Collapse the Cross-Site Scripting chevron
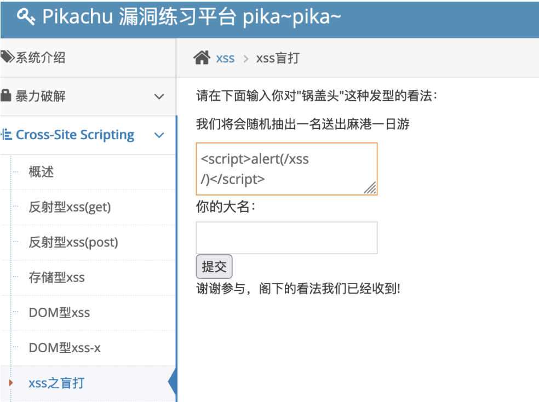 [159, 135]
